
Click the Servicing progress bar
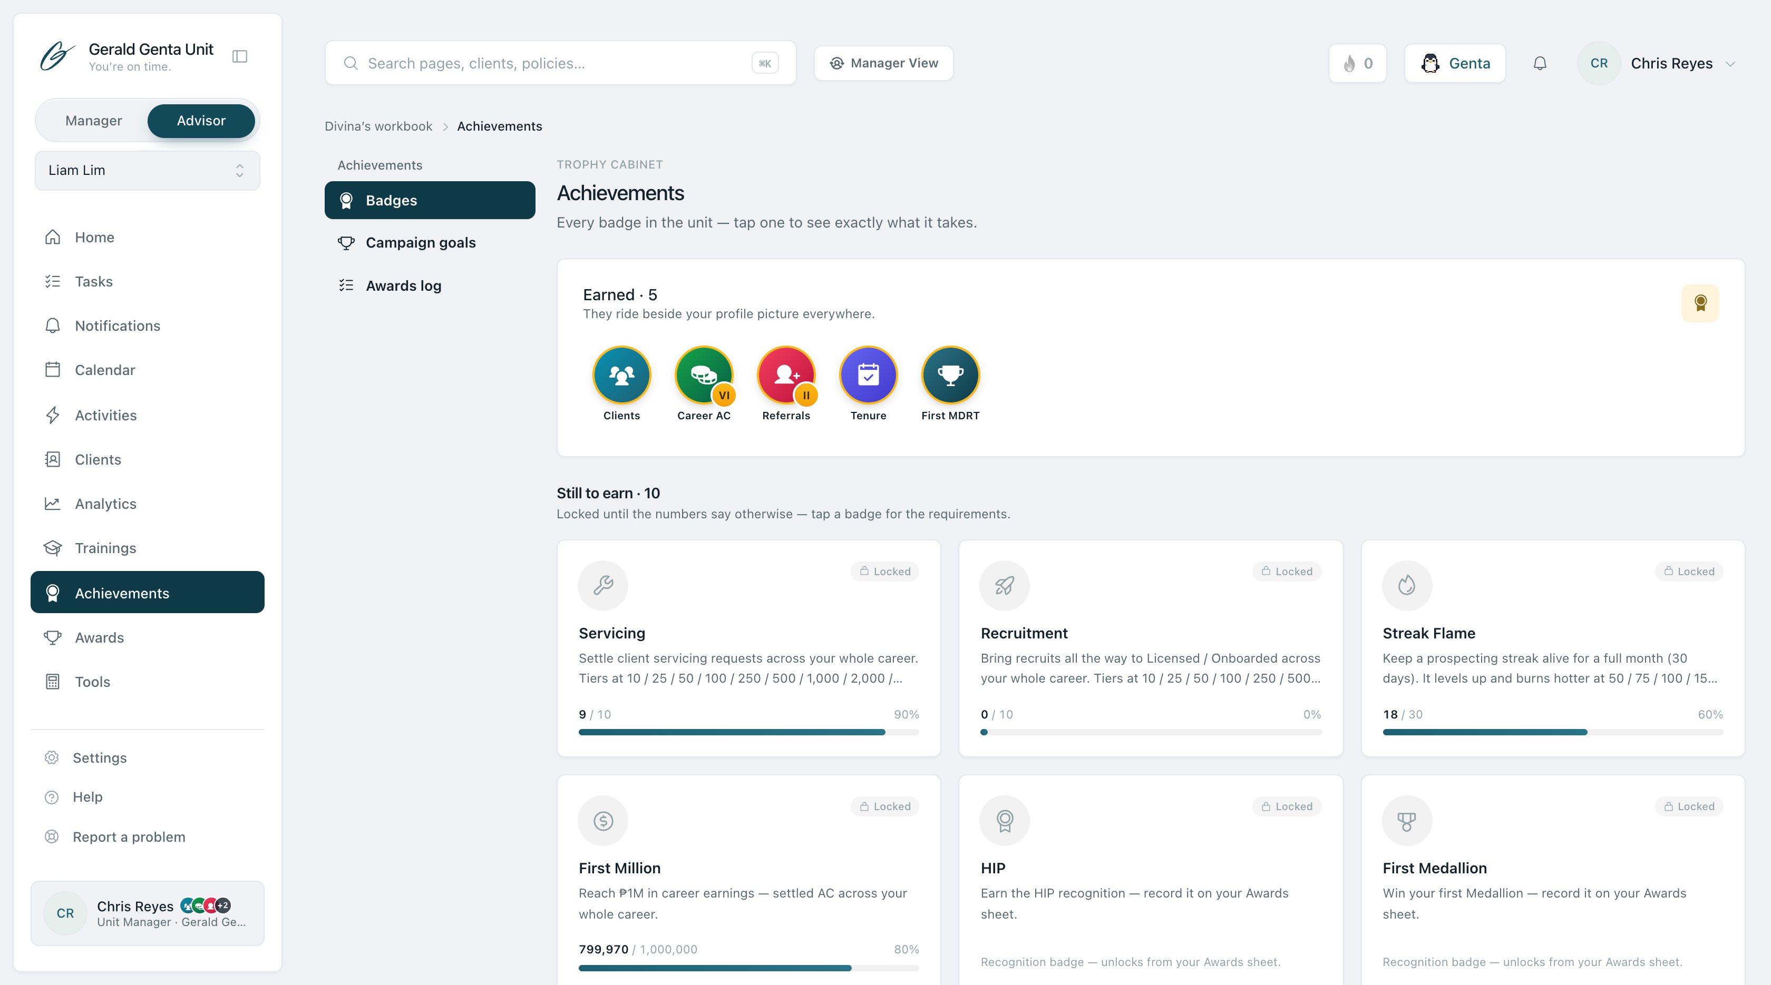pos(748,732)
